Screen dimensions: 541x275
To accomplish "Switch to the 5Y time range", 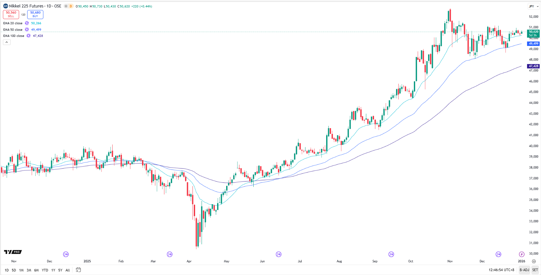I will (60, 270).
